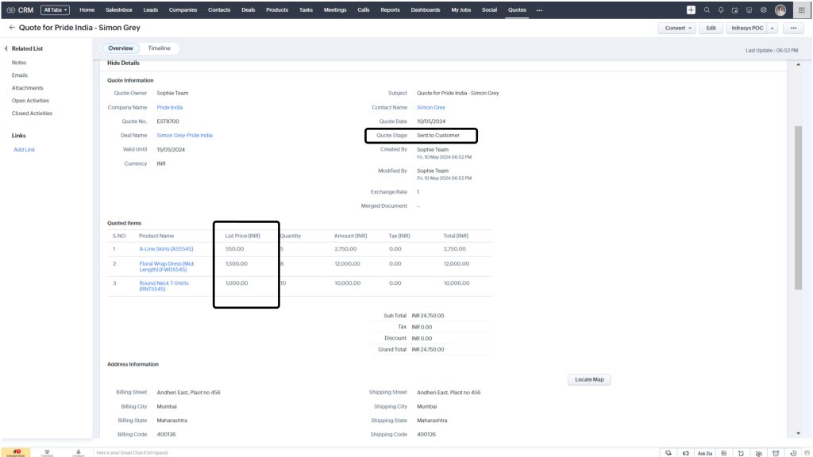This screenshot has width=813, height=457.
Task: Open the Dashboards module tab
Action: (x=426, y=10)
